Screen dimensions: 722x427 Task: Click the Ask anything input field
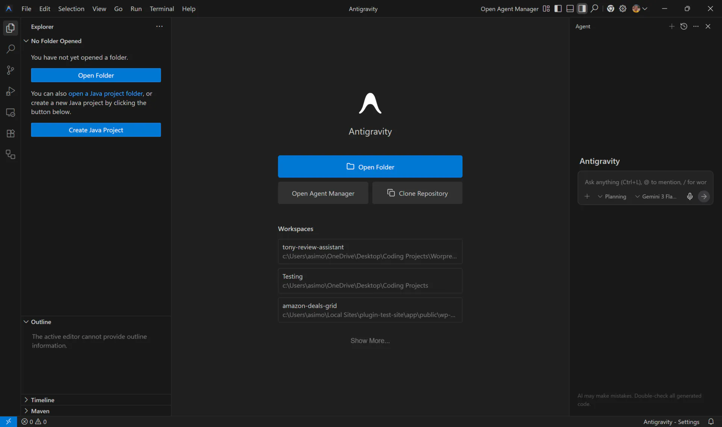(x=645, y=182)
